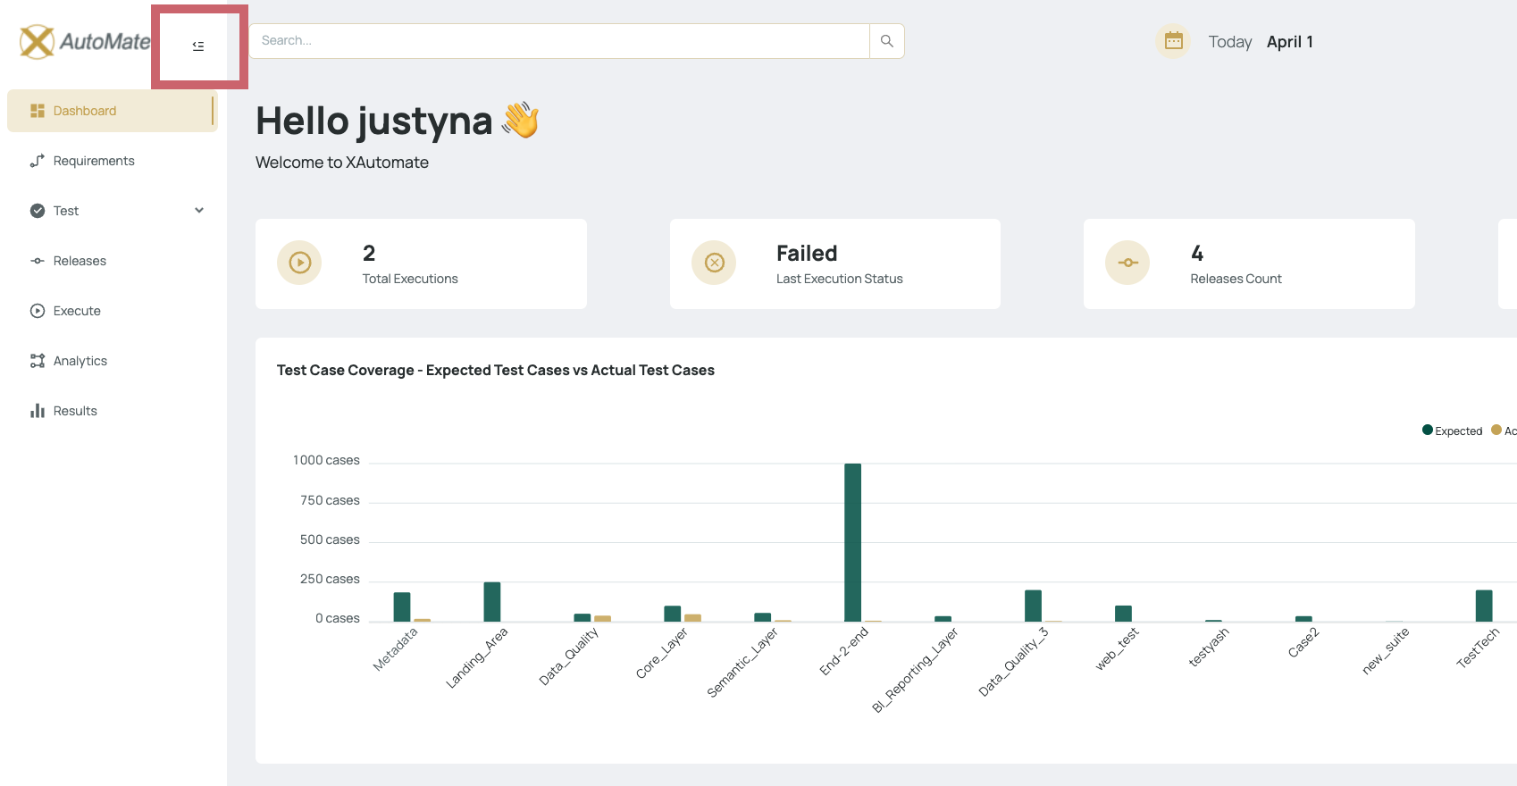The image size is (1517, 786).
Task: Collapse the sidebar with the menu toggle icon
Action: tap(198, 46)
